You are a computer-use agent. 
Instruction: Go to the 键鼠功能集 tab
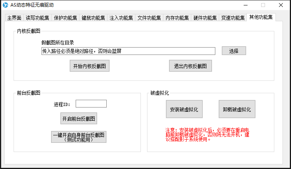coord(93,18)
